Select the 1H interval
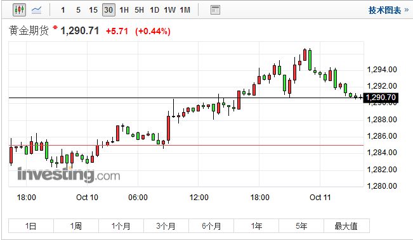 pos(124,10)
